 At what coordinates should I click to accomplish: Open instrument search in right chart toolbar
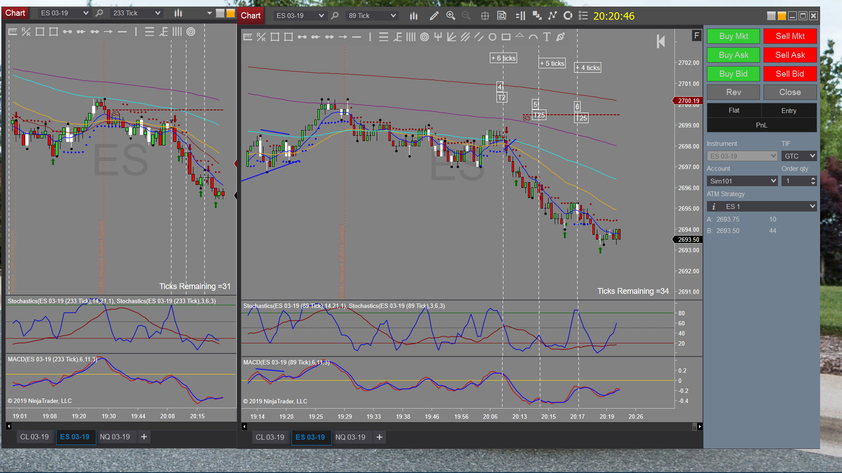pos(335,16)
